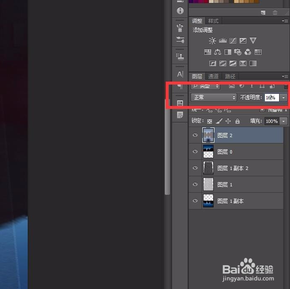The image size is (290, 289).
Task: Open the Notes panel icon
Action: click(x=180, y=115)
